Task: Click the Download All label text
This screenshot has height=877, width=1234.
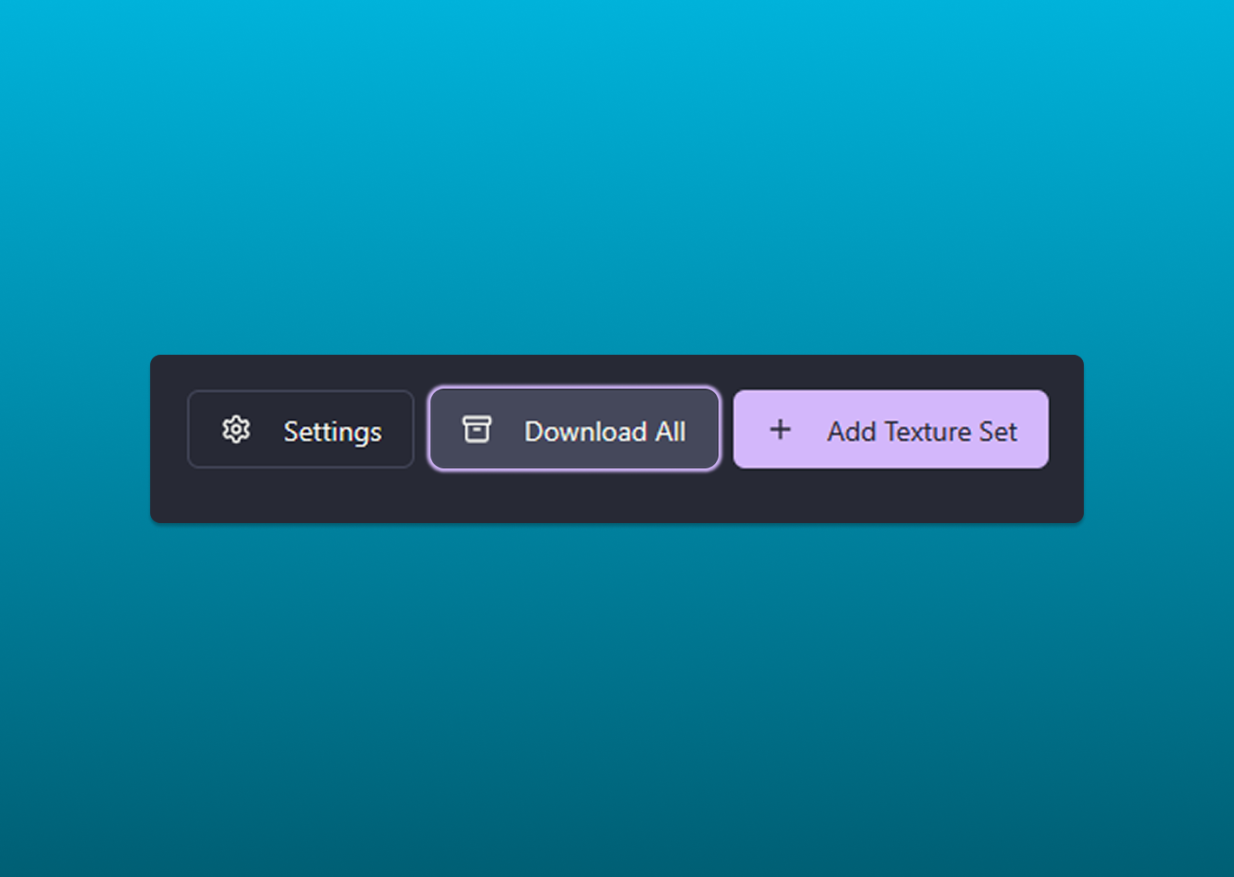Action: (605, 431)
